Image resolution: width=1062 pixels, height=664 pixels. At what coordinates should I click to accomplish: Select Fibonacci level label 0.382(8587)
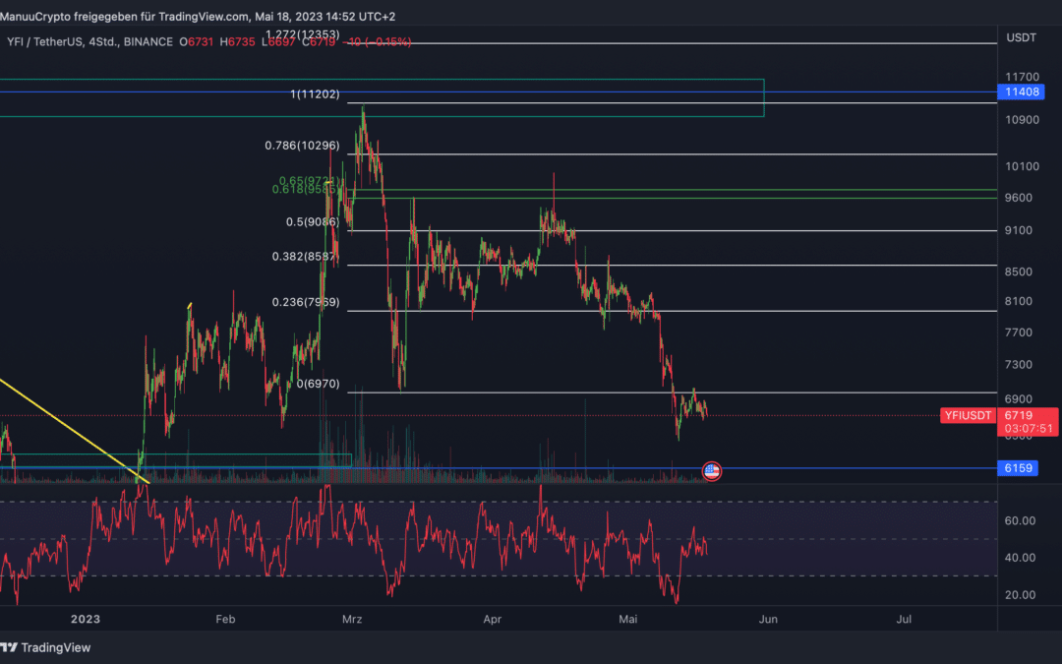(306, 257)
